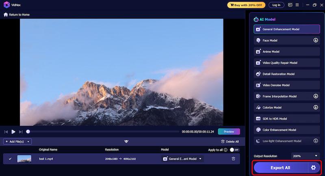
Task: Click the test 1.mp4 thumbnail
Action: pyautogui.click(x=24, y=159)
